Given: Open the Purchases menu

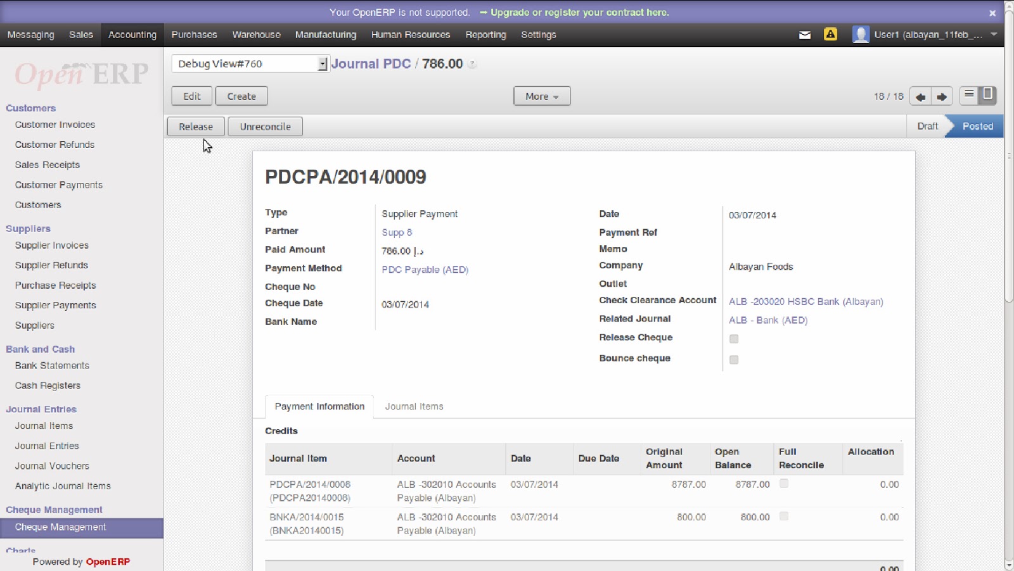Looking at the screenshot, I should pos(194,35).
